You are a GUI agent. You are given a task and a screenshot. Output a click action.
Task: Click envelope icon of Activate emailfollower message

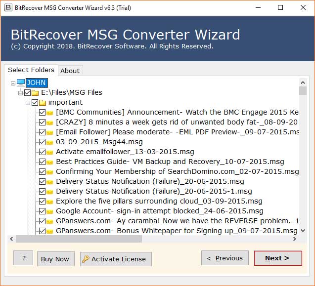[x=49, y=152]
